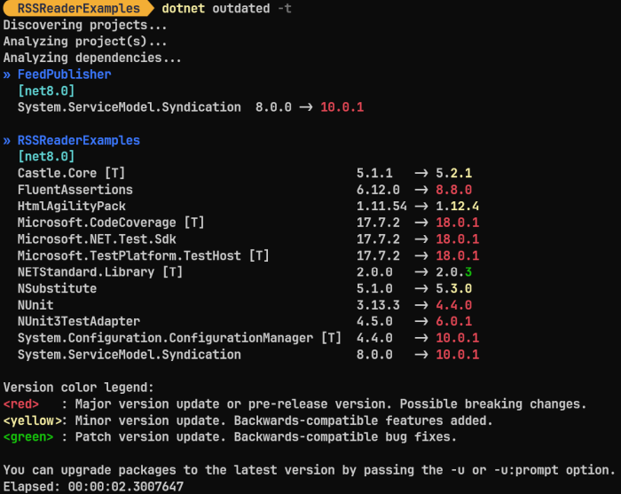The width and height of the screenshot is (621, 494).
Task: Click the <red> legend tag
Action: [x=21, y=404]
